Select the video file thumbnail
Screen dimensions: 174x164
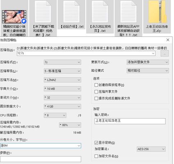[x=14, y=17]
